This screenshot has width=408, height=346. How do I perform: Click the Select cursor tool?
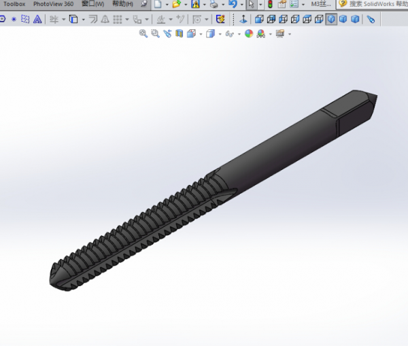pos(251,4)
